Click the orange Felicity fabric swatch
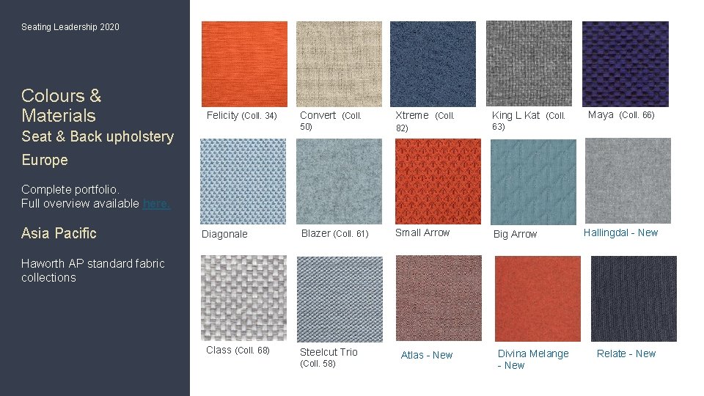The width and height of the screenshot is (704, 396). [x=244, y=64]
